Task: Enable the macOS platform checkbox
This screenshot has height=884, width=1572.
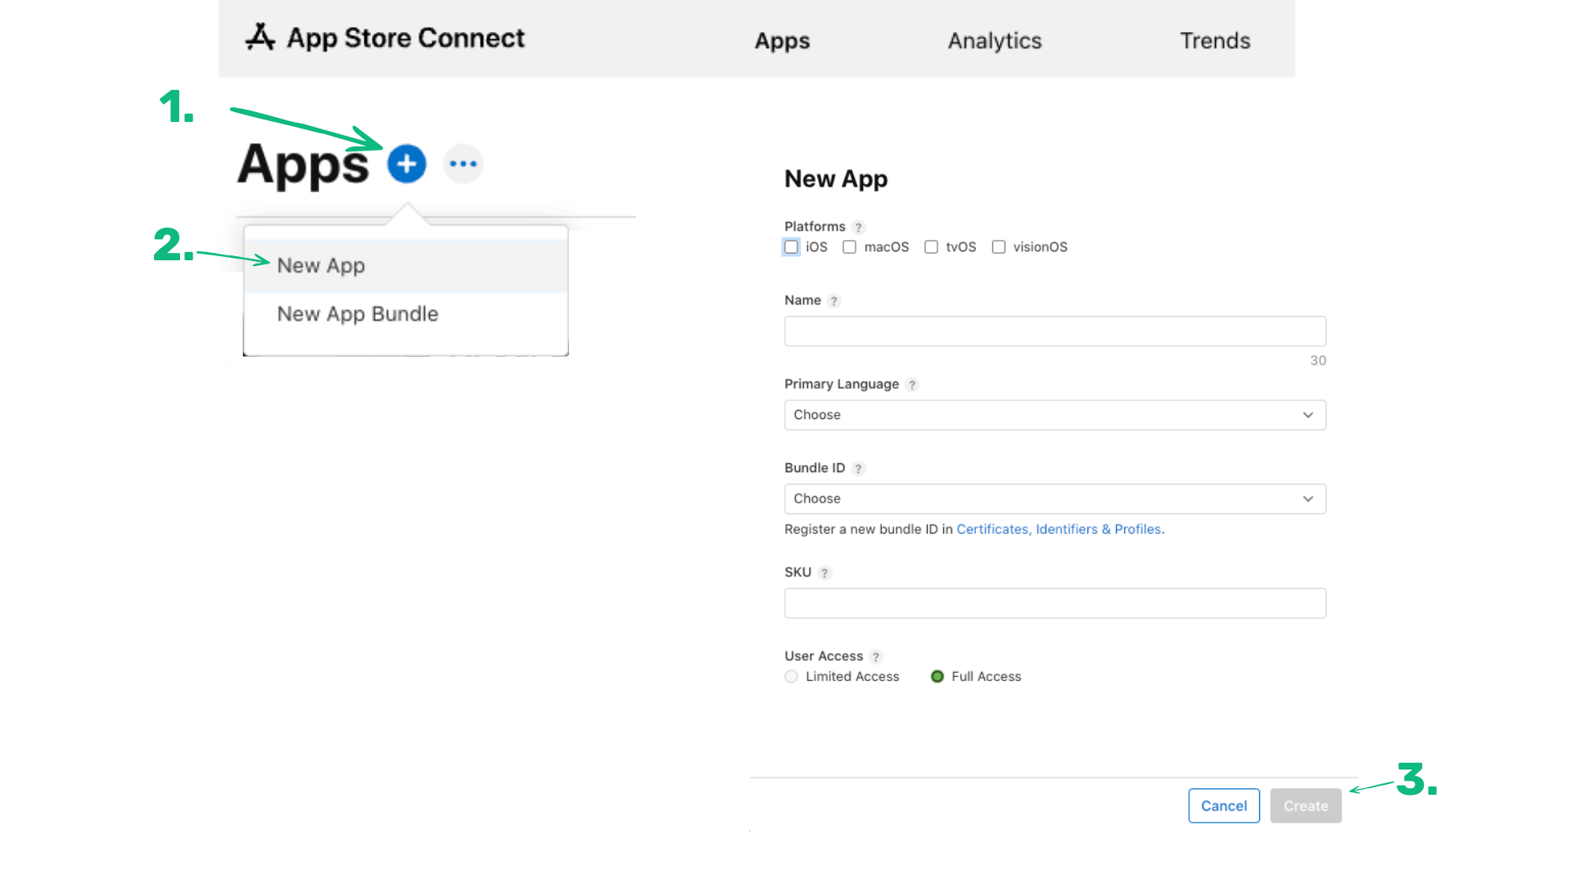Action: (849, 246)
